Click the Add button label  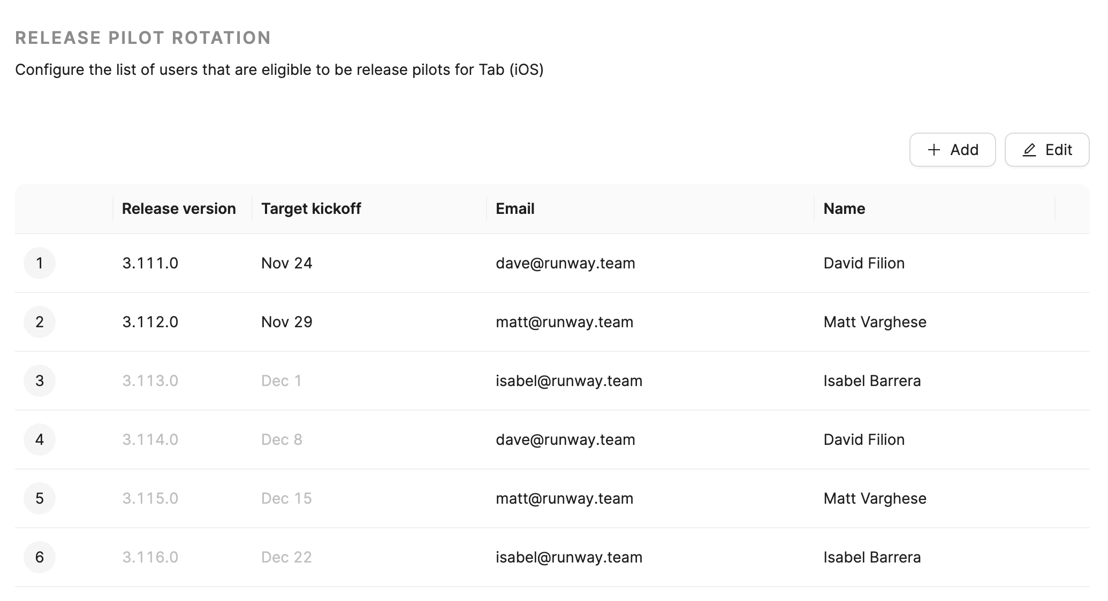964,150
